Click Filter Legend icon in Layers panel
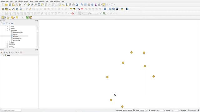The image size is (200, 112). [9, 53]
